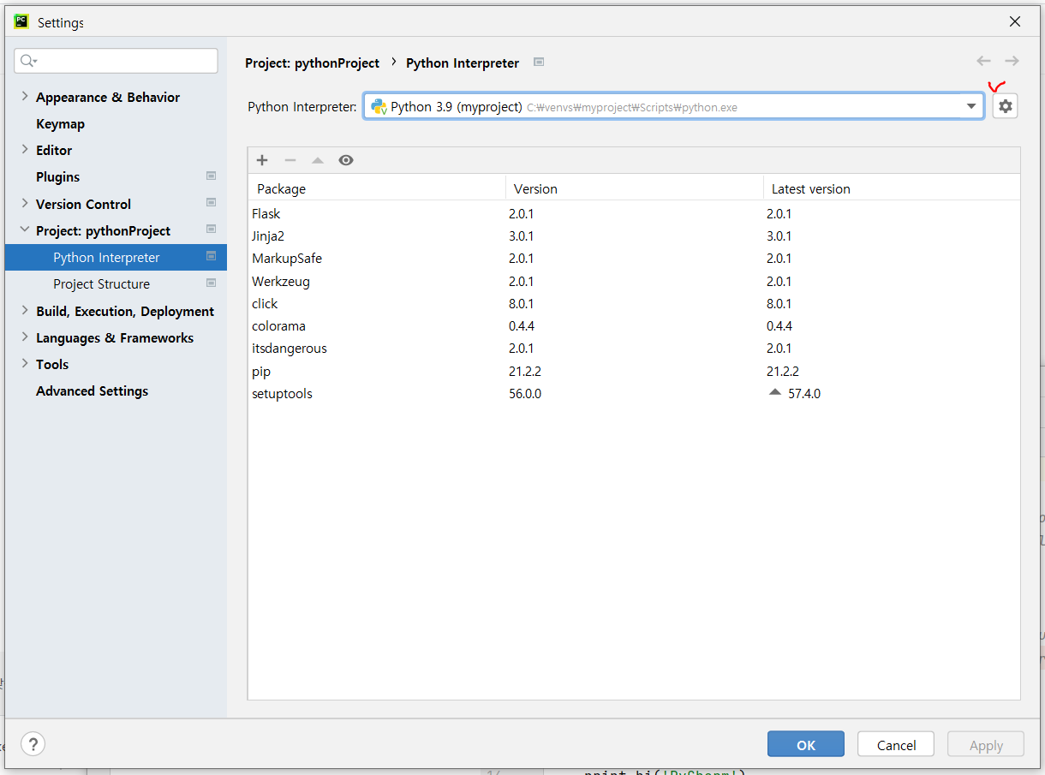Expand Appearance & Behavior section
This screenshot has height=775, width=1045.
[25, 97]
